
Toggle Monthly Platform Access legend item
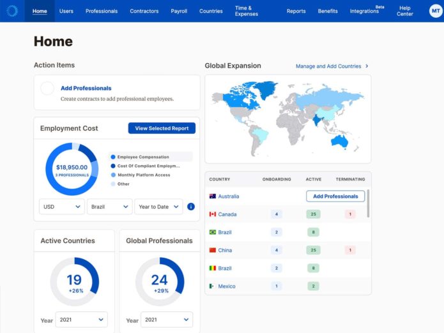pos(143,175)
